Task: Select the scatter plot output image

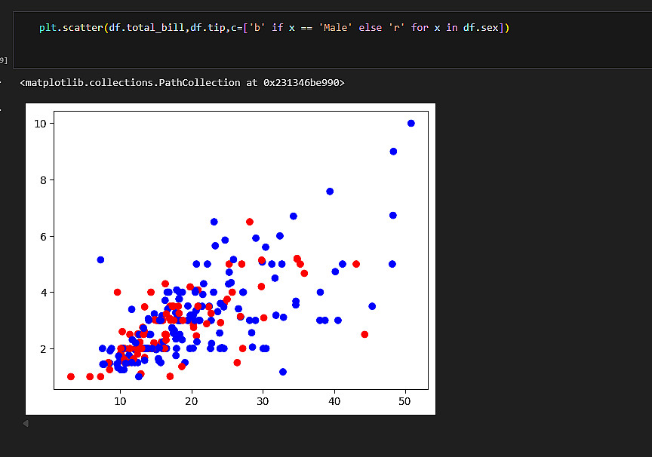Action: (x=230, y=259)
